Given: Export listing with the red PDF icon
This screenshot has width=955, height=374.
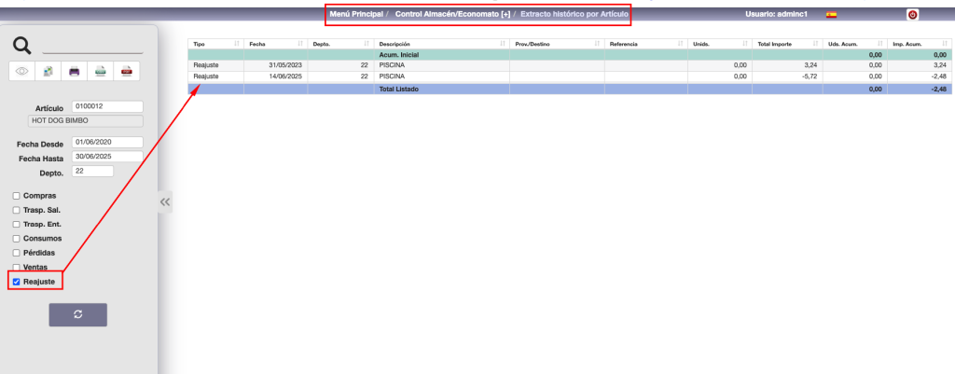Looking at the screenshot, I should pos(128,71).
